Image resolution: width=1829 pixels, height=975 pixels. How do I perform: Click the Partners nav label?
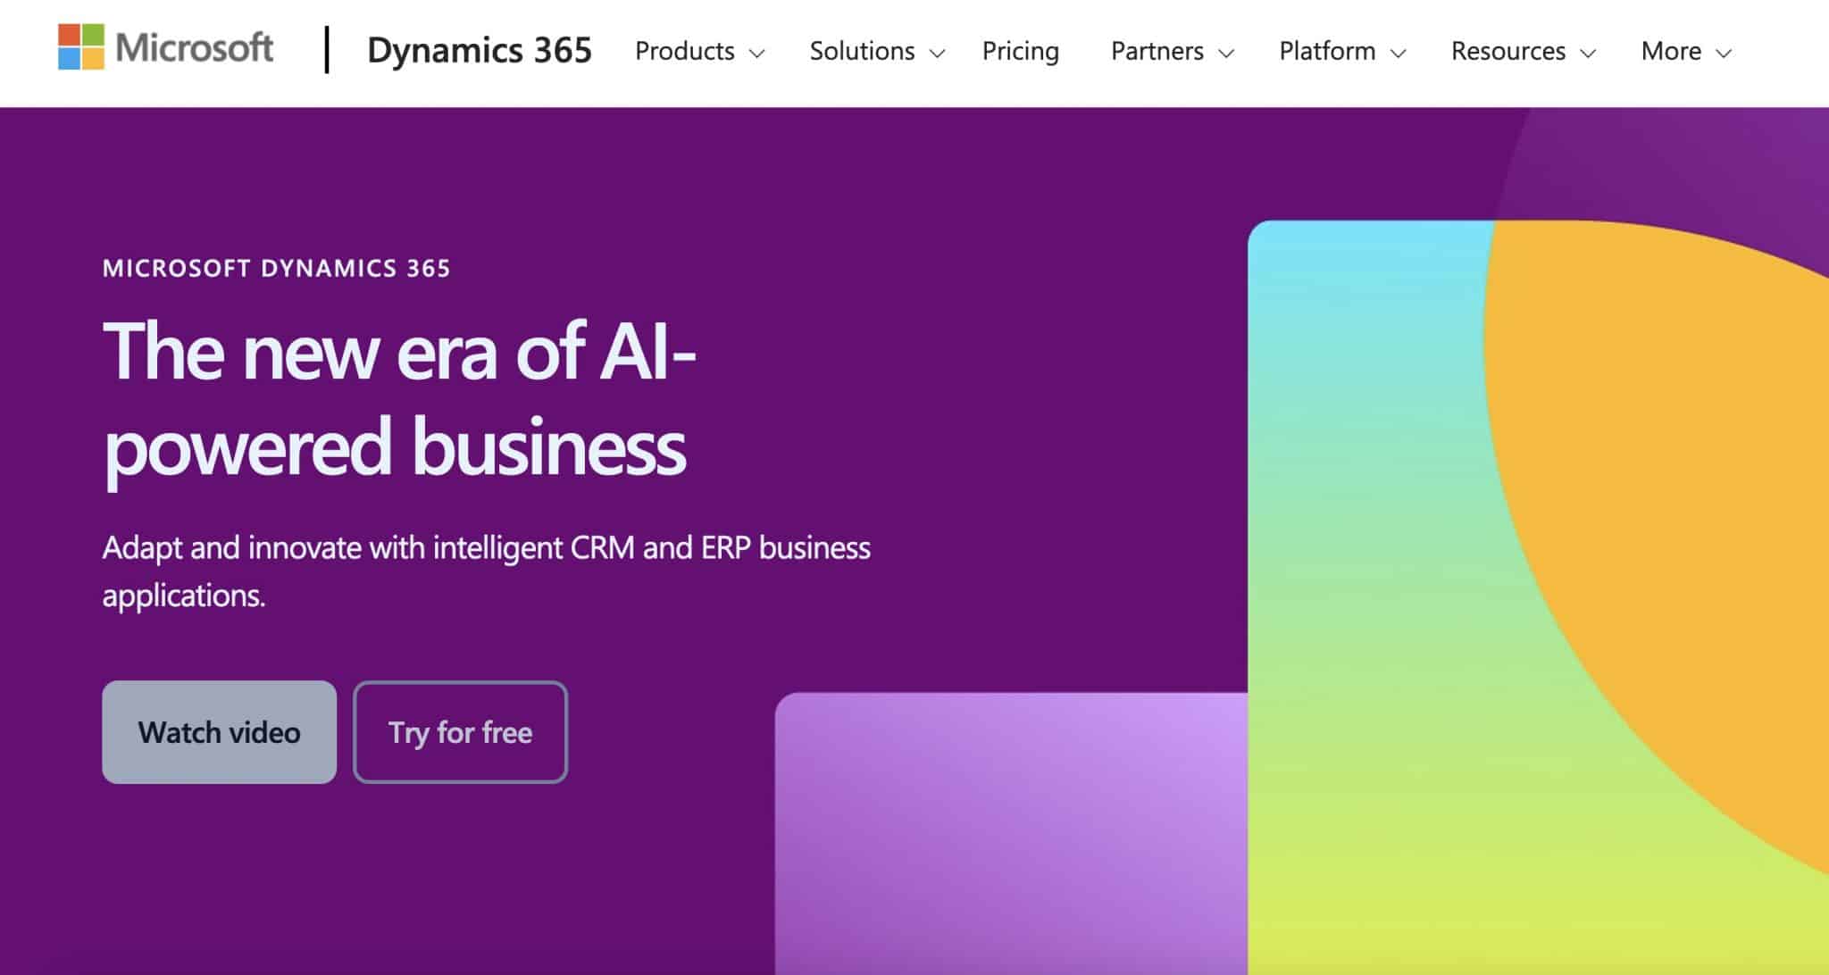[1157, 51]
